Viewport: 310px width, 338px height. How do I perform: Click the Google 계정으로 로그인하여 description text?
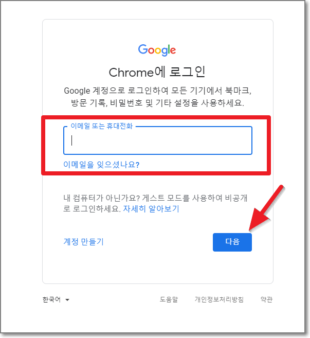(157, 97)
